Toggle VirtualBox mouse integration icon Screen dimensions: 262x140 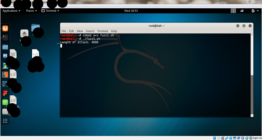click(x=247, y=138)
